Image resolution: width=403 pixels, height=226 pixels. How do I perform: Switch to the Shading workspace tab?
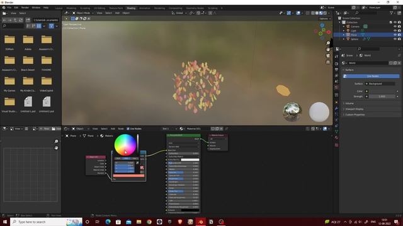coord(131,8)
